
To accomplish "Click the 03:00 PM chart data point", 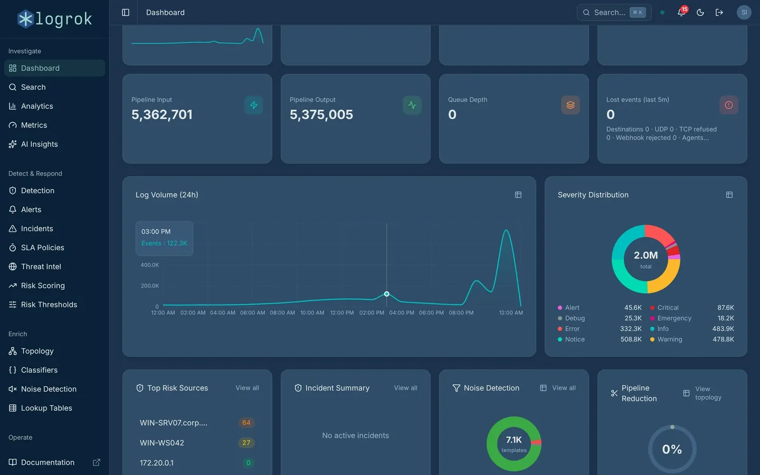I will coord(387,294).
